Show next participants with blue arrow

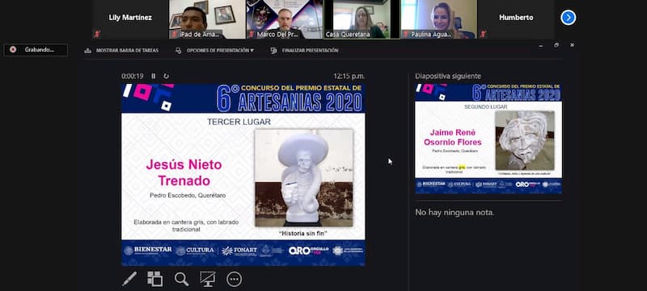click(x=569, y=18)
